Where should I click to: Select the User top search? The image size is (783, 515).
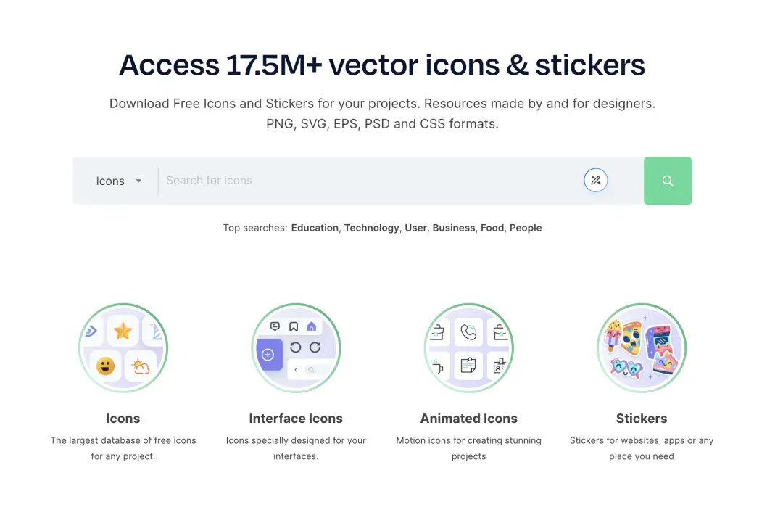(x=415, y=228)
